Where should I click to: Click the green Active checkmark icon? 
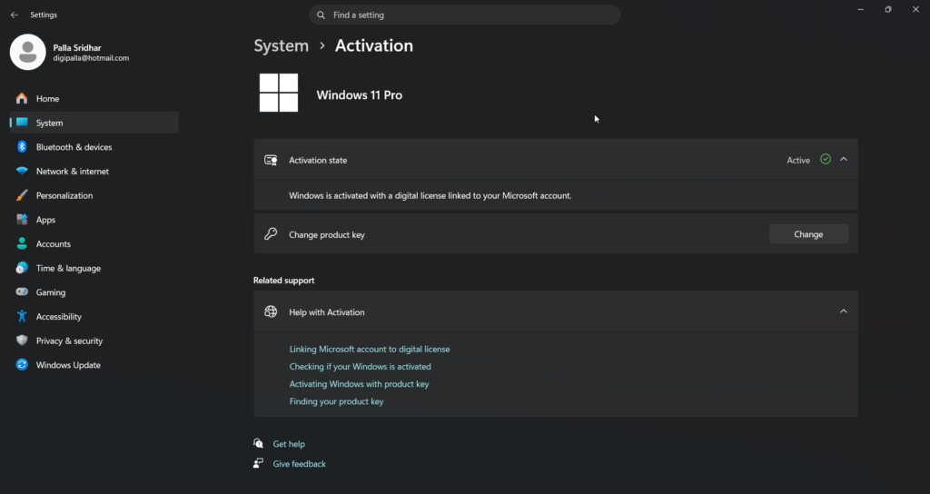coord(825,159)
